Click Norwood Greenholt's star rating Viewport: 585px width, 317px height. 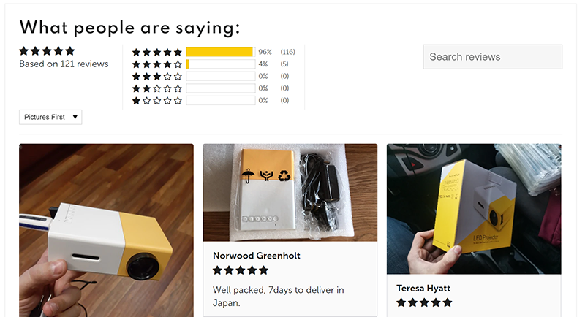coord(241,270)
